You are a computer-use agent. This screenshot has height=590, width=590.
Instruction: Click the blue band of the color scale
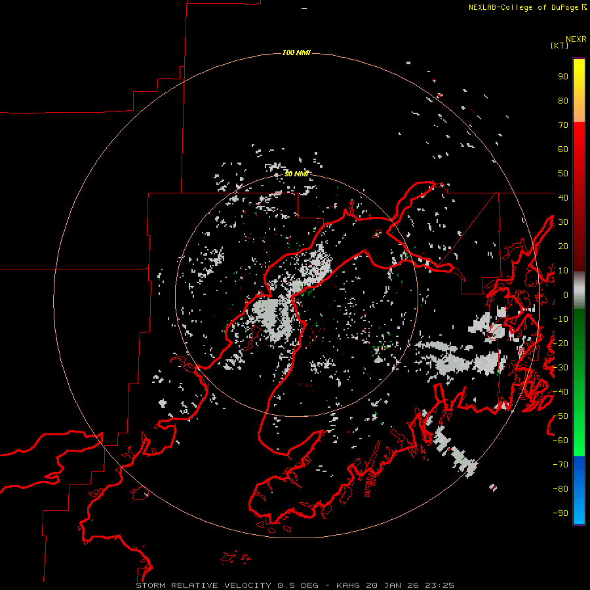pos(579,490)
